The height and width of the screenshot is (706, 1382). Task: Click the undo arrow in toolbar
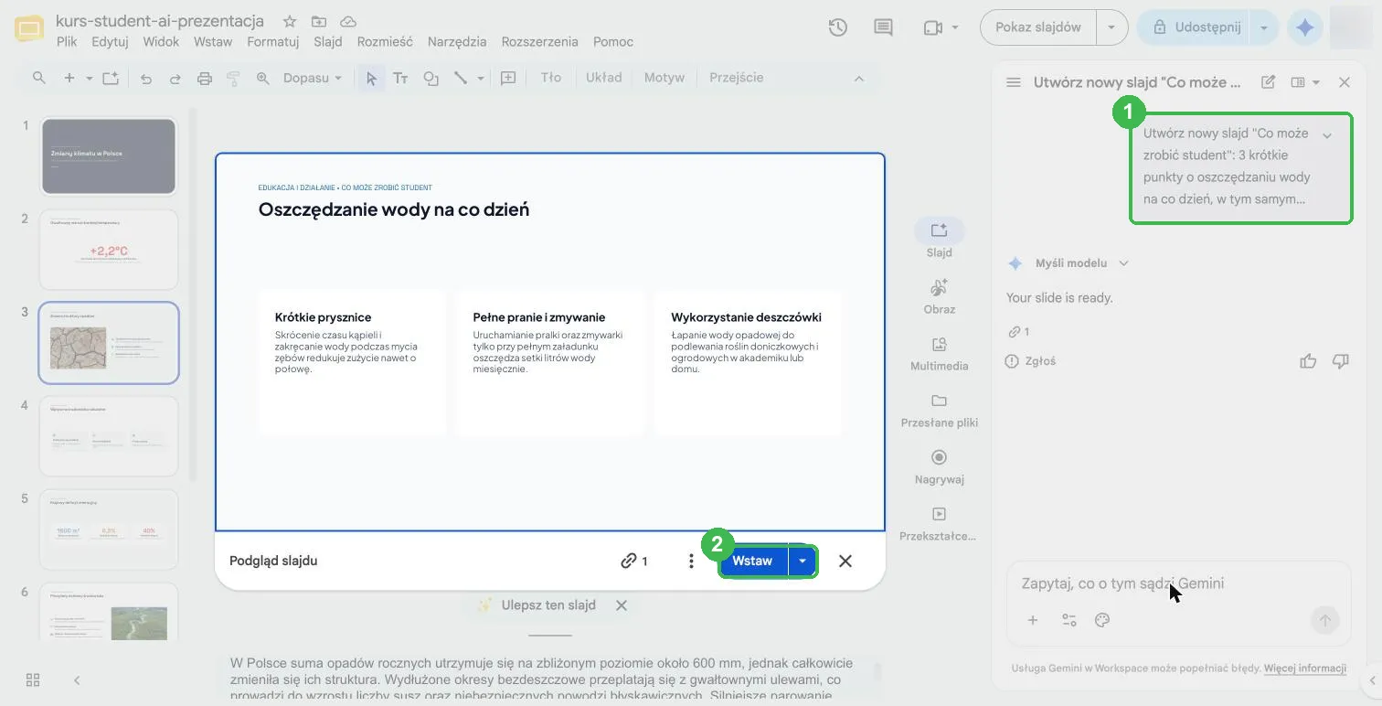146,79
